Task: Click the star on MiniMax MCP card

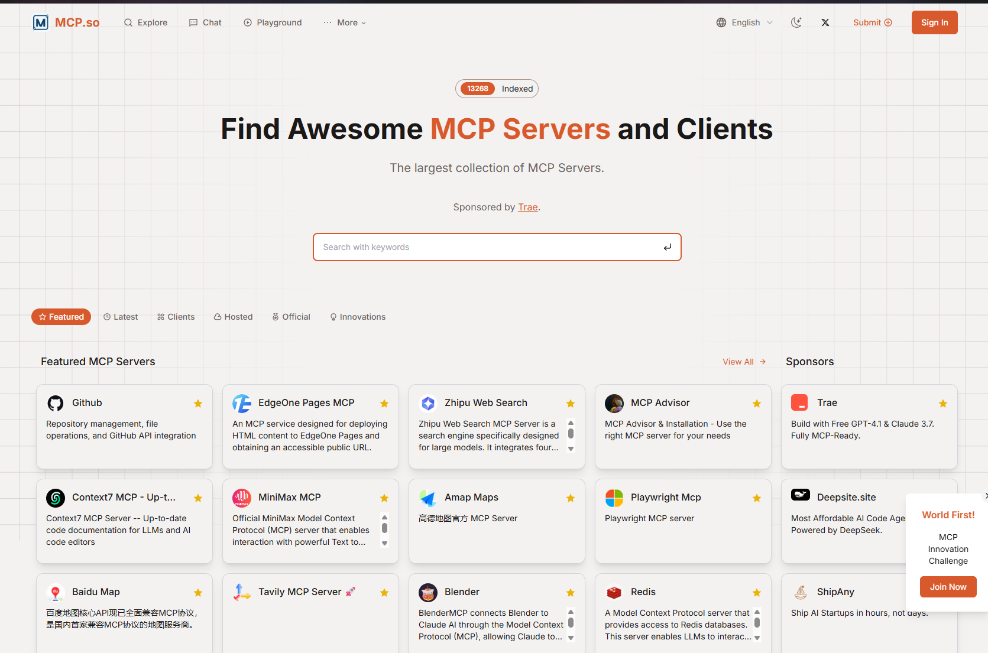Action: click(x=384, y=498)
